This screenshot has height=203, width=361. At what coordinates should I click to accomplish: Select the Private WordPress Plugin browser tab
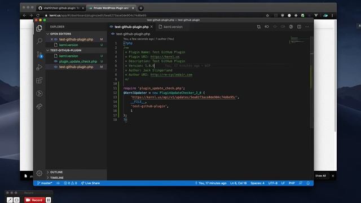click(111, 8)
